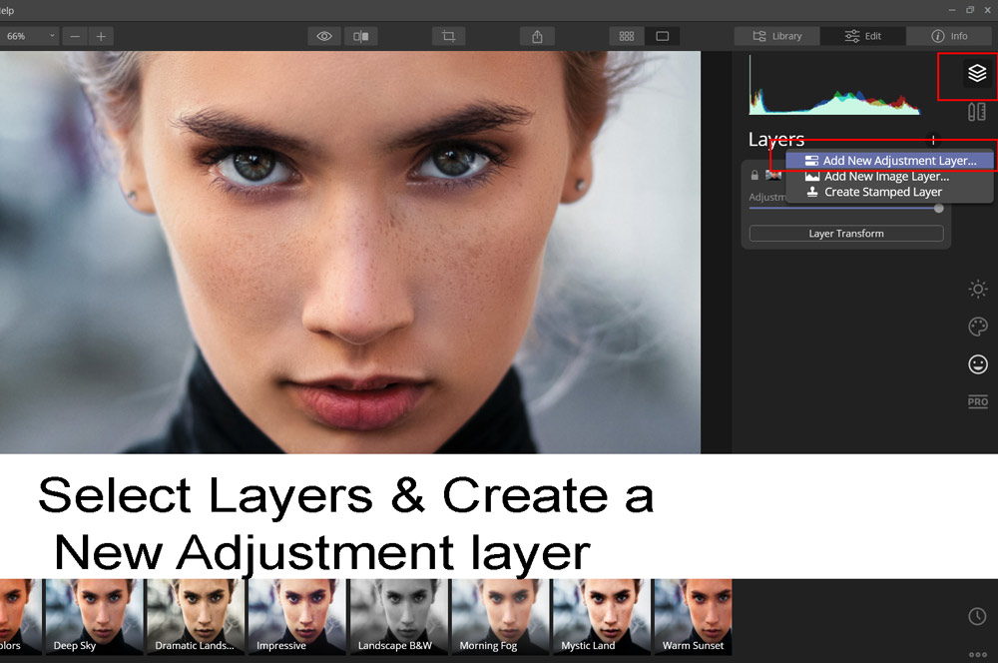Choose Add New Adjustment Layer

pos(889,161)
